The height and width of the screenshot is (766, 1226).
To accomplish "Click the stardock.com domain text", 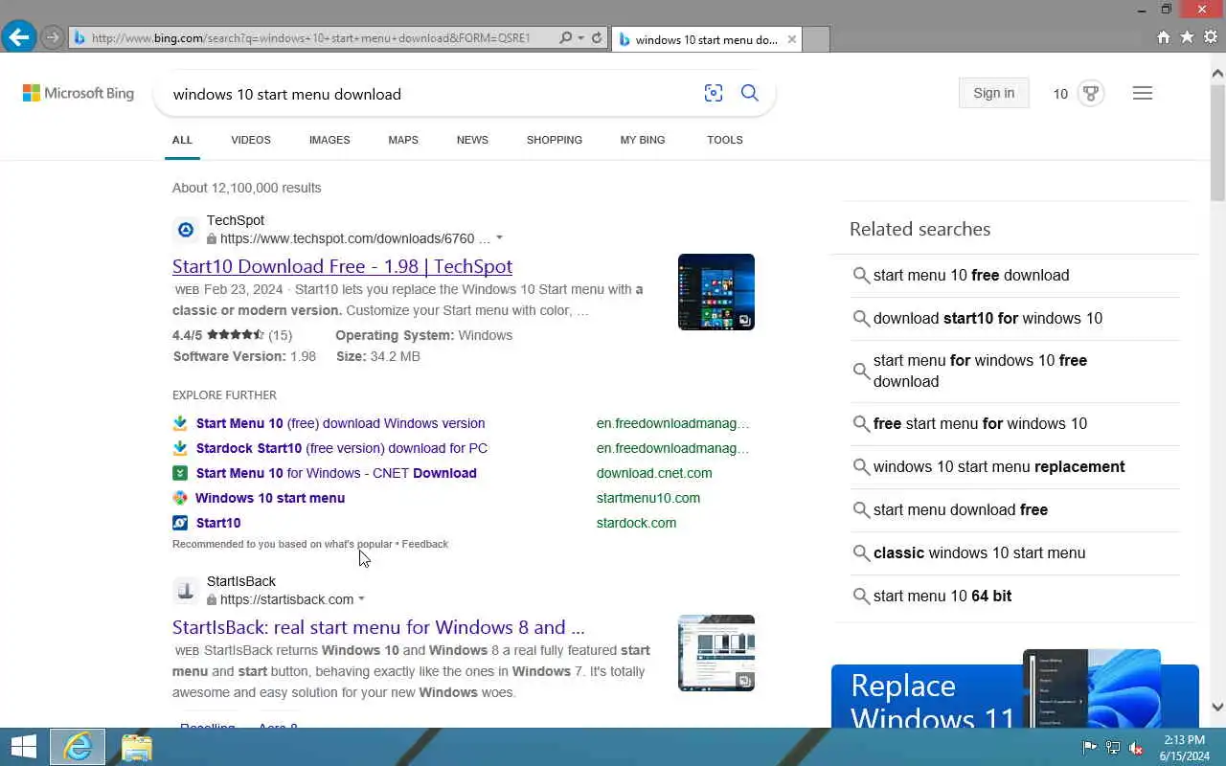I will click(636, 523).
